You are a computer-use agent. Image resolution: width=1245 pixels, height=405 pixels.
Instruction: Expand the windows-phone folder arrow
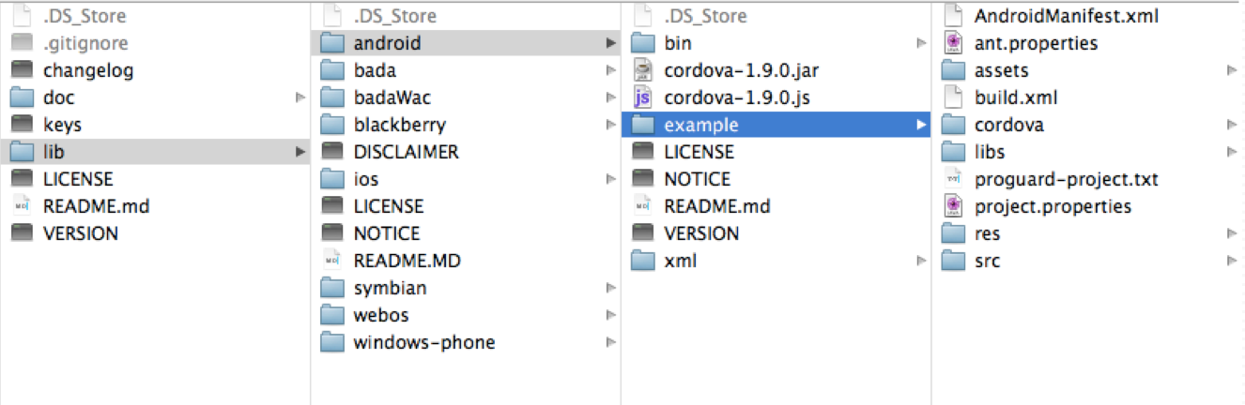point(610,342)
